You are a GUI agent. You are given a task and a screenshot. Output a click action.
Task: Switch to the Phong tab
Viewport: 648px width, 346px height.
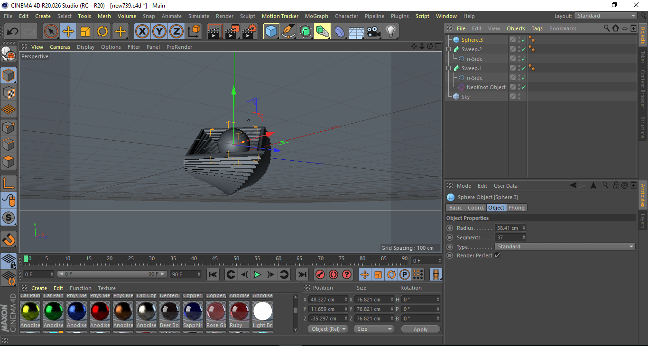click(517, 208)
